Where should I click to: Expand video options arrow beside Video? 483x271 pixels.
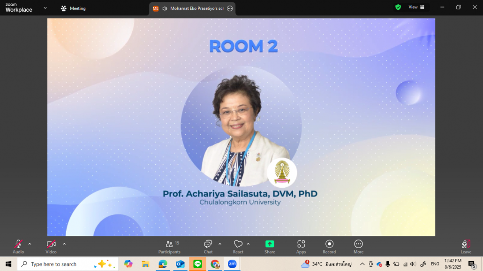pyautogui.click(x=64, y=244)
